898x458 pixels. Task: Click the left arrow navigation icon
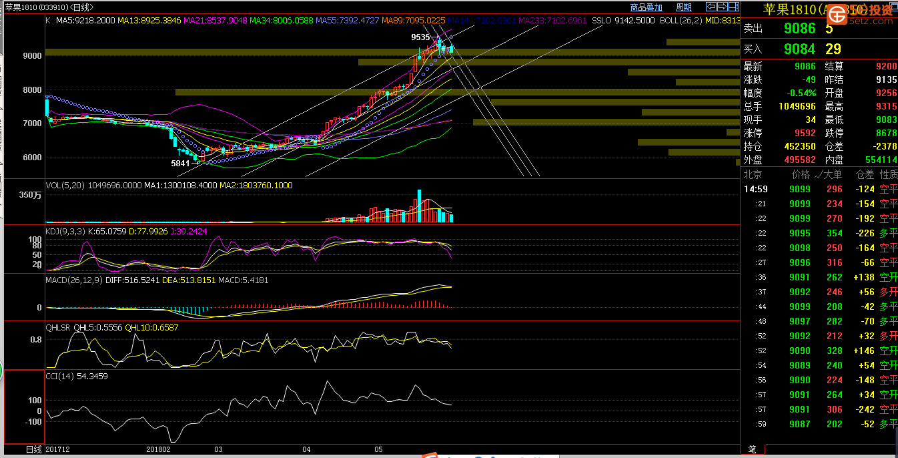[711, 7]
